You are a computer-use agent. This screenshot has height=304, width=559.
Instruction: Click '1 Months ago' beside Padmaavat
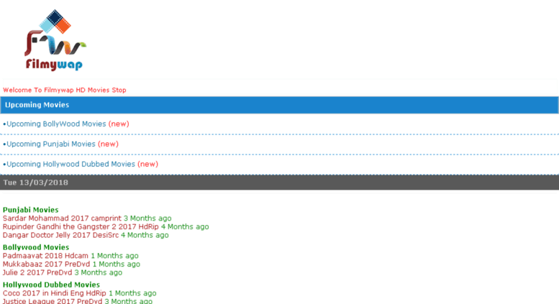(x=114, y=256)
